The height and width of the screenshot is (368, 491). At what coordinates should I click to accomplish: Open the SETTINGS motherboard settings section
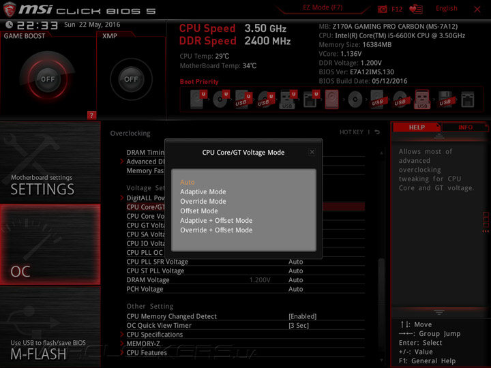pos(50,162)
